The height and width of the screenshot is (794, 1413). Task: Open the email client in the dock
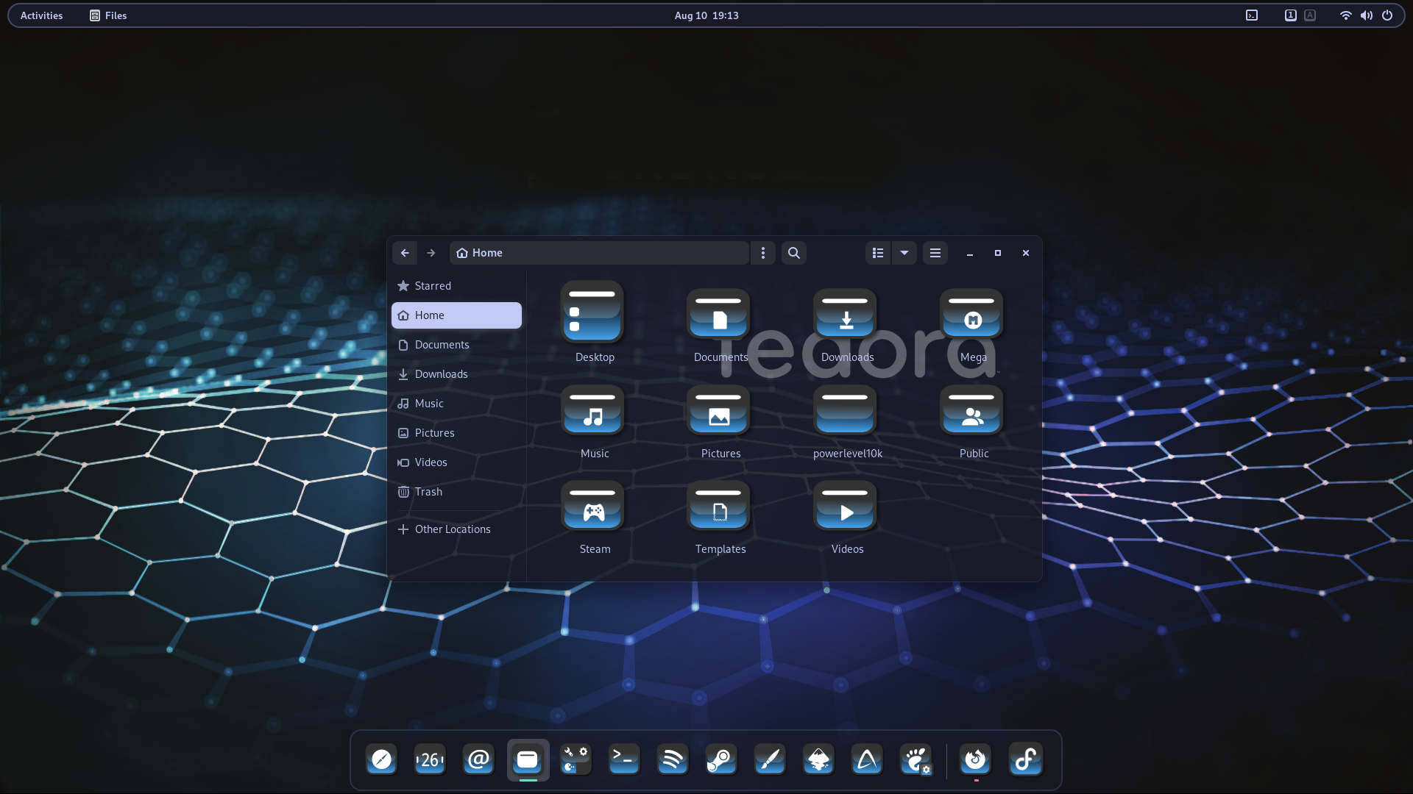point(478,759)
